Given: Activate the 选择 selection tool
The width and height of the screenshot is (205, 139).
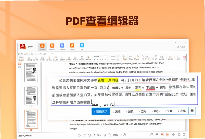Looking at the screenshot, I should 21,60.
